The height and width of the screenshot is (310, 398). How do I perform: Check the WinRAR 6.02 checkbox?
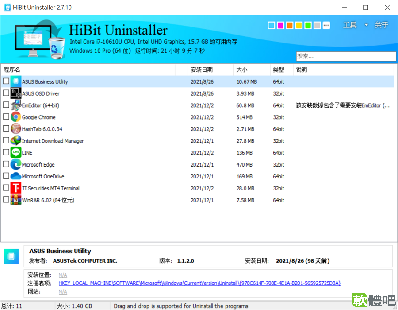(6, 200)
